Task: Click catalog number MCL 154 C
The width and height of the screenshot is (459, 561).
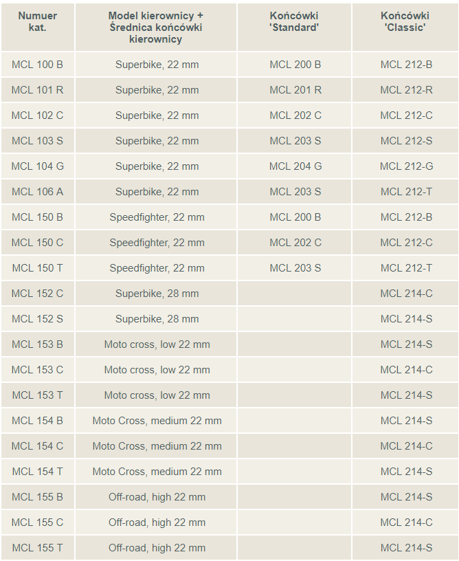Action: click(x=38, y=446)
